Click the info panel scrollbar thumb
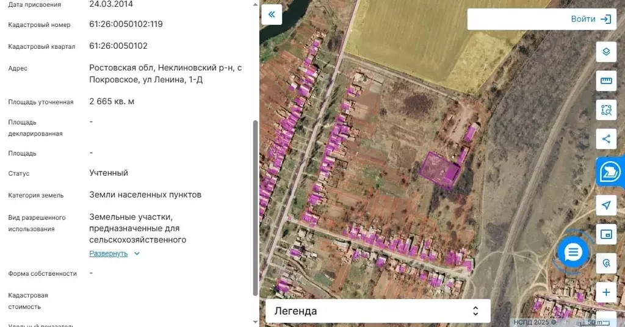Image resolution: width=625 pixels, height=327 pixels. tap(256, 208)
